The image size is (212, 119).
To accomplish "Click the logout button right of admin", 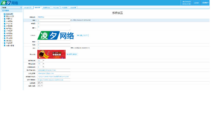I will tap(205, 3).
